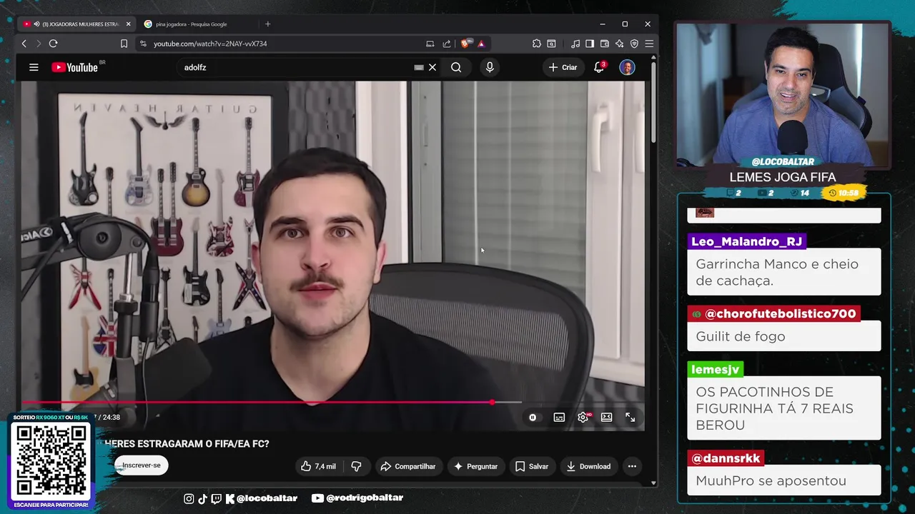Open the install app icon in address bar
The height and width of the screenshot is (514, 915).
tap(430, 44)
